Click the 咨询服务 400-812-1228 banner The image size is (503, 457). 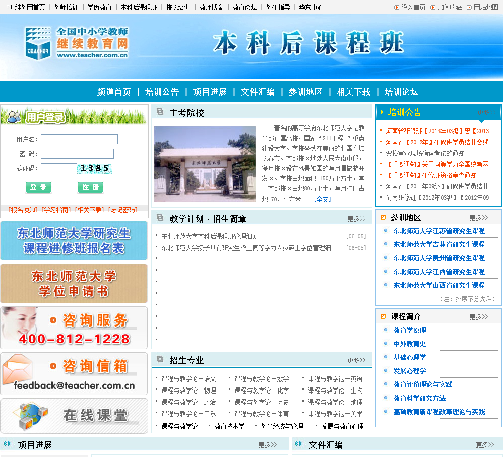(x=74, y=328)
